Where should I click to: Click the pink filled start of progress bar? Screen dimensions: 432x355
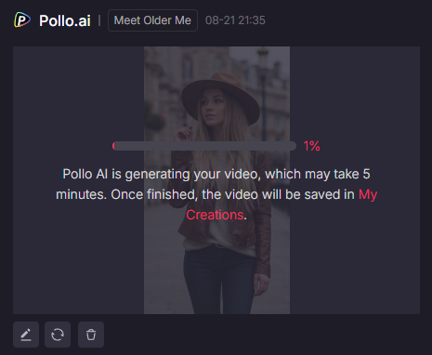(113, 146)
